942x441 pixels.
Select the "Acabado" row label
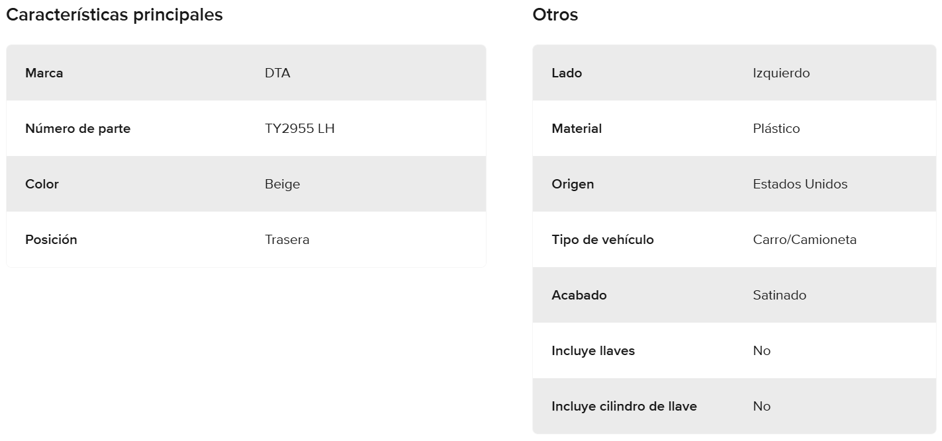579,296
